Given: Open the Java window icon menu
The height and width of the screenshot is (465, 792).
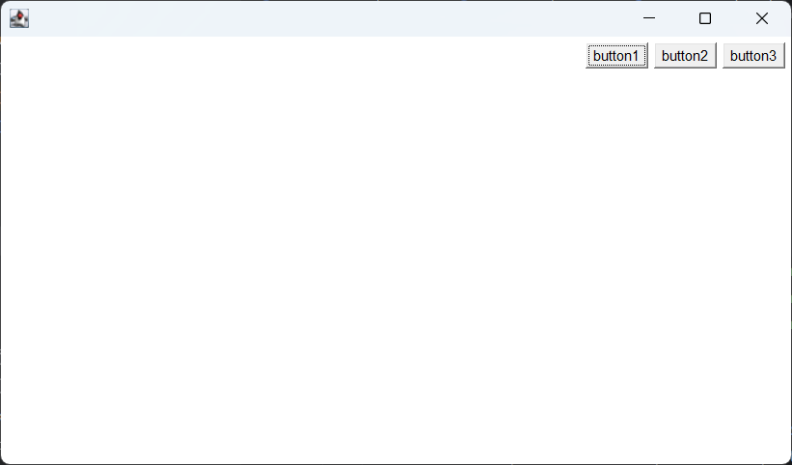Looking at the screenshot, I should [19, 18].
